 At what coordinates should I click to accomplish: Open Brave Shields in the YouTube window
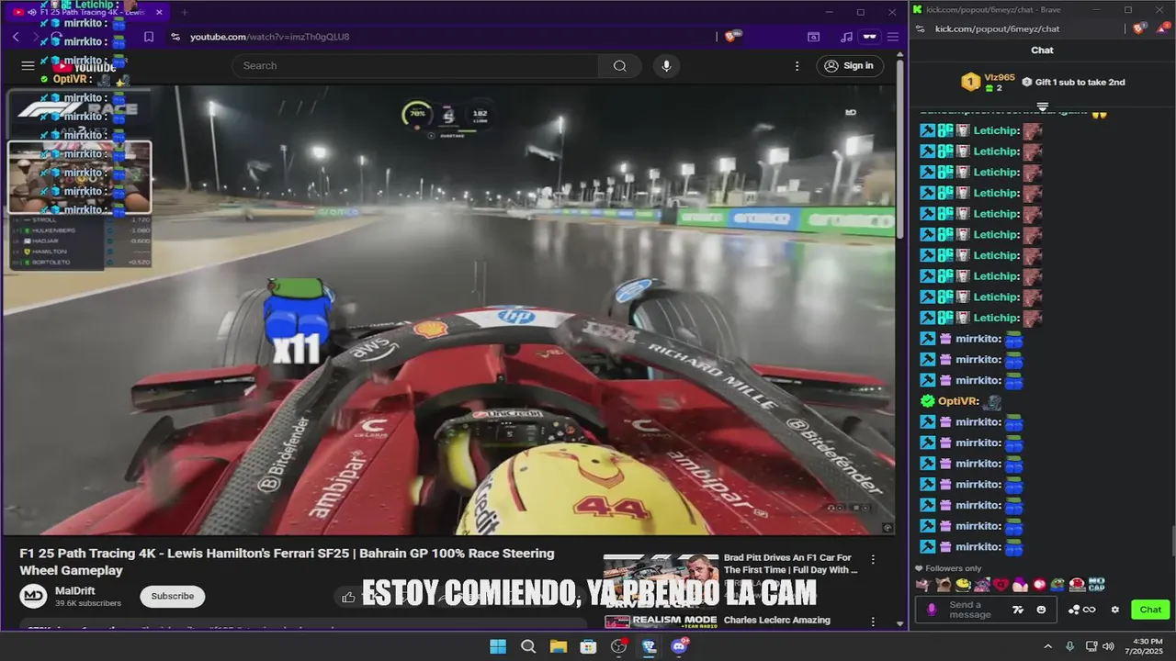point(732,37)
